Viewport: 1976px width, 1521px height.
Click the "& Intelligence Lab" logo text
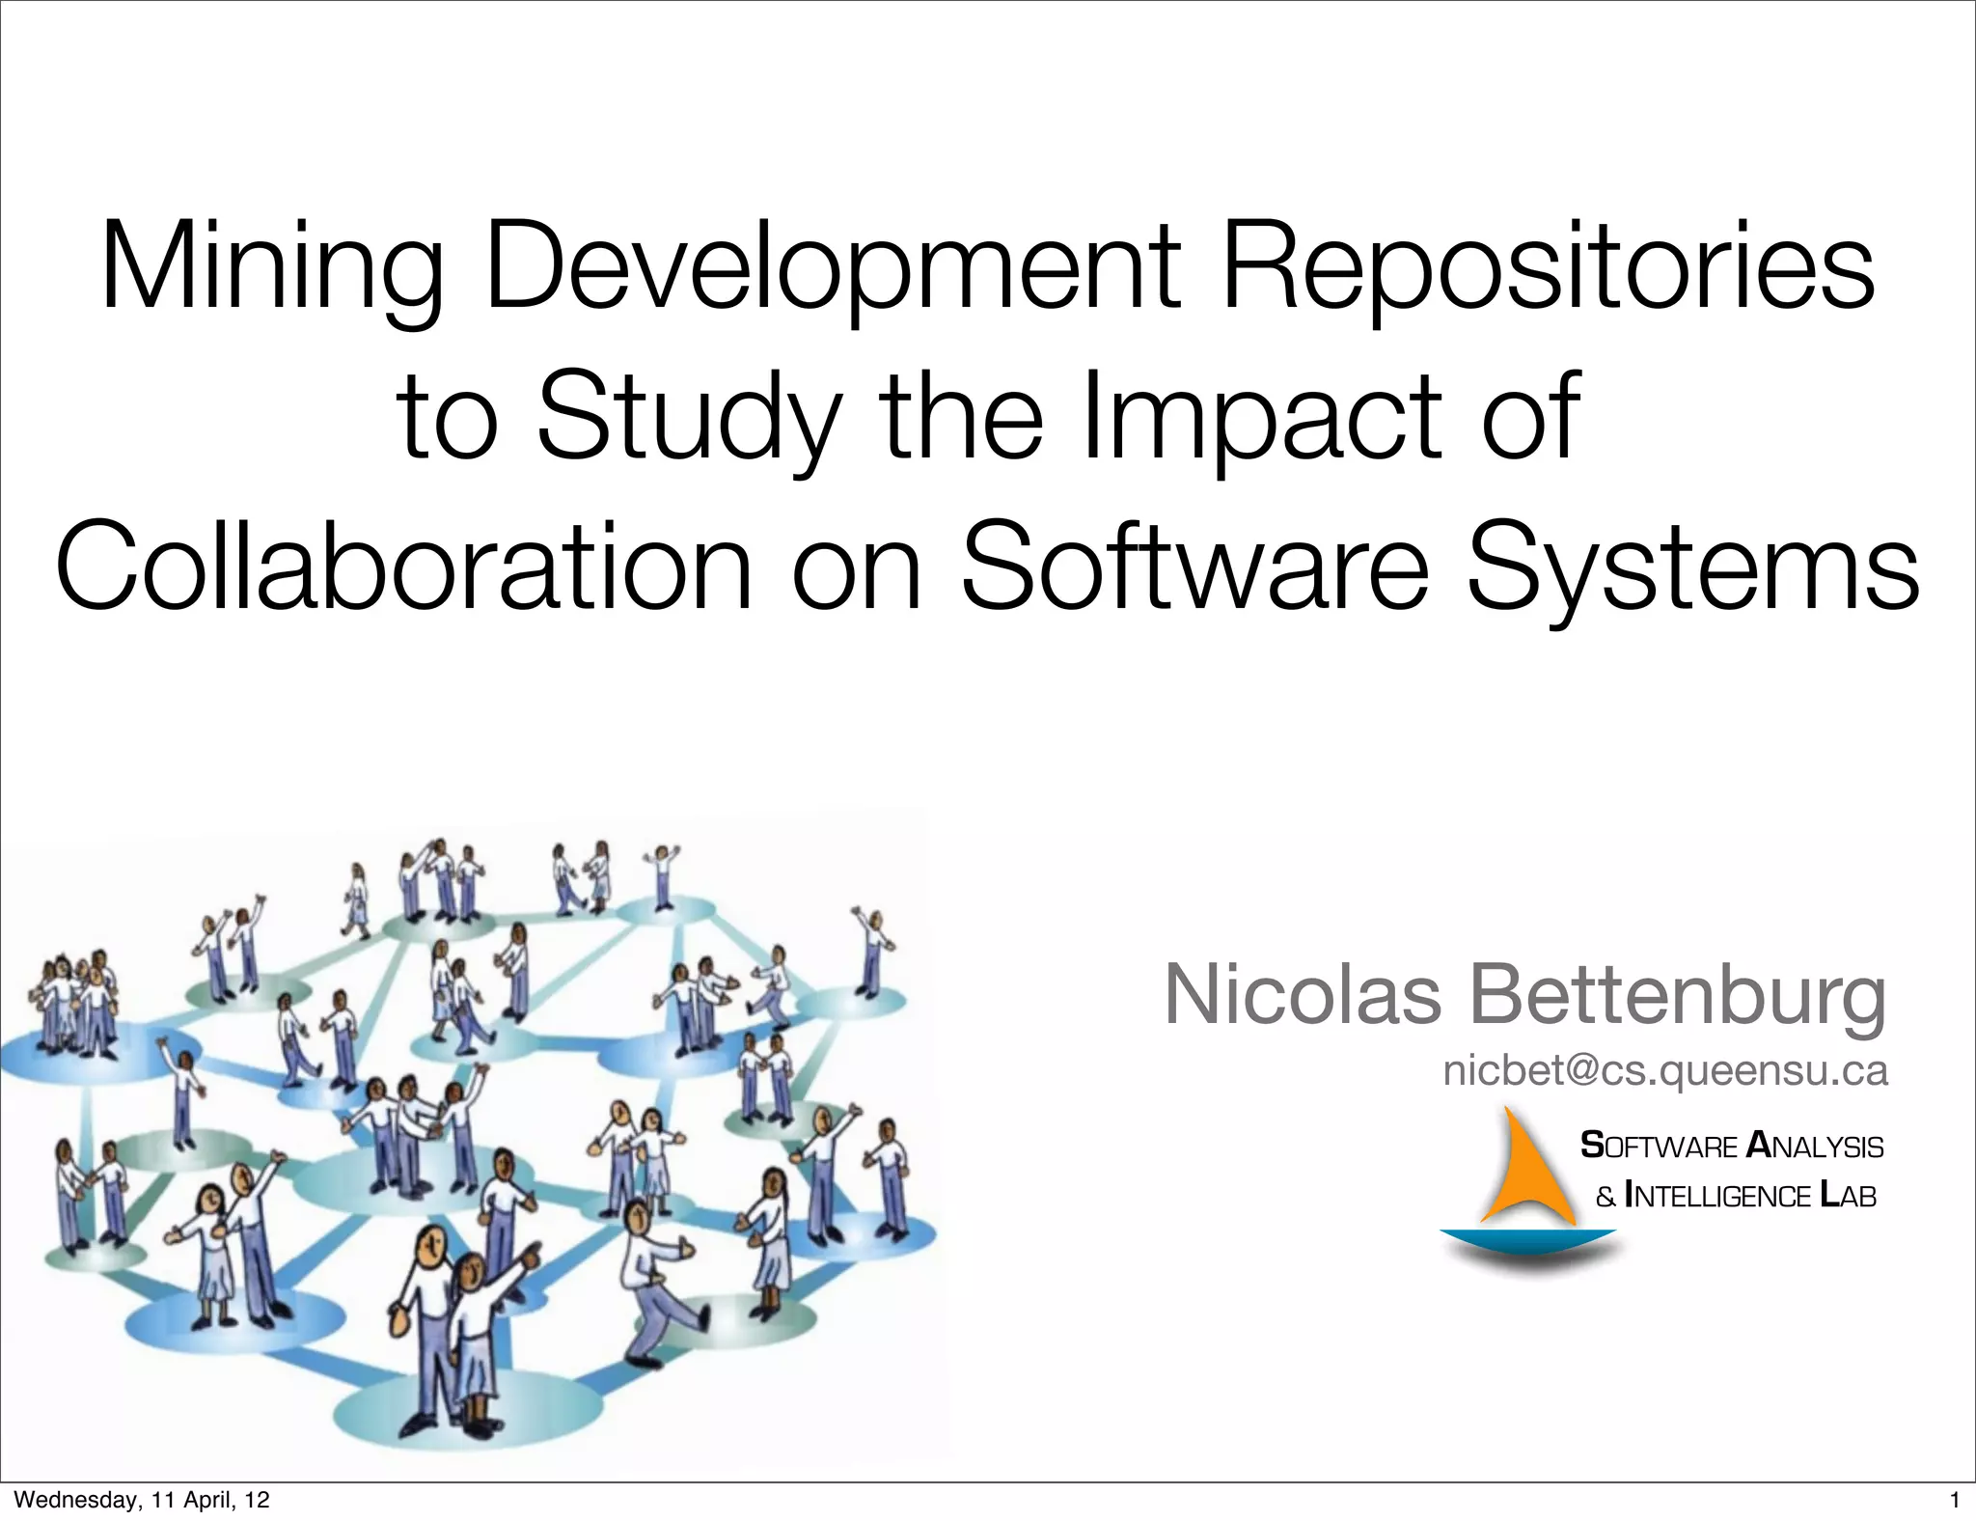(1737, 1197)
